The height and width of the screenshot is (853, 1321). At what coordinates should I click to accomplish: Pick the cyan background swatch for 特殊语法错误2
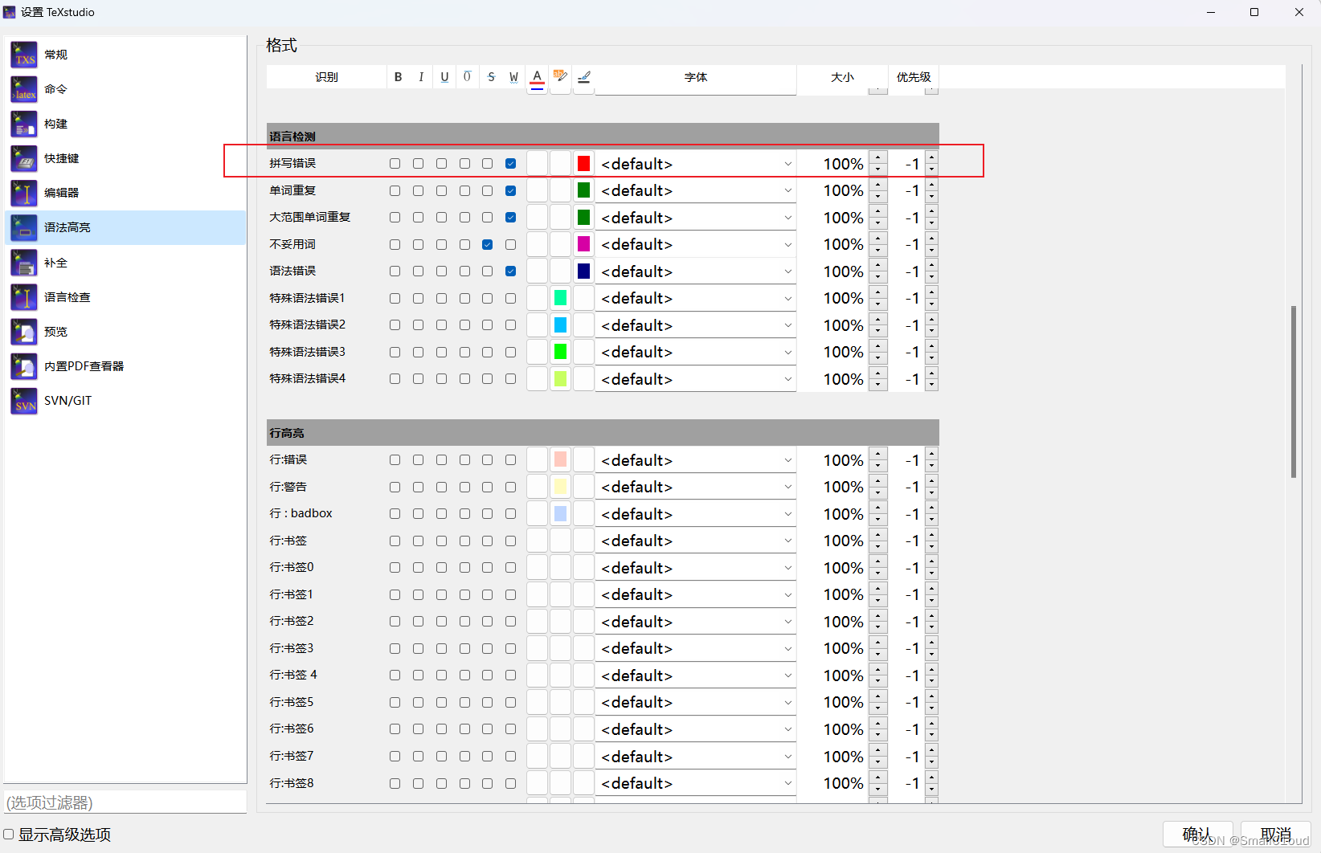[x=561, y=325]
